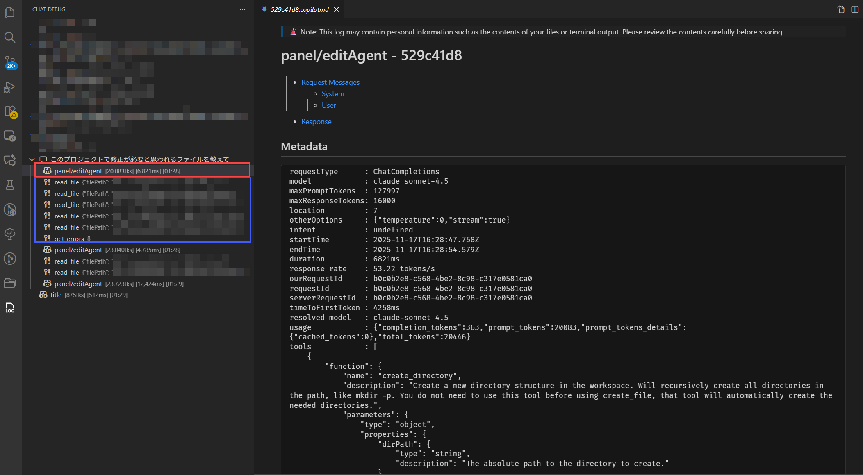Open the Testing flask icon
The image size is (863, 475).
[x=10, y=185]
